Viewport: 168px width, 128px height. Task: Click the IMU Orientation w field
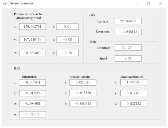coord(33,114)
